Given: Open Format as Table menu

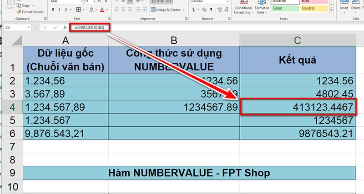Looking at the screenshot, I should click(262, 8).
